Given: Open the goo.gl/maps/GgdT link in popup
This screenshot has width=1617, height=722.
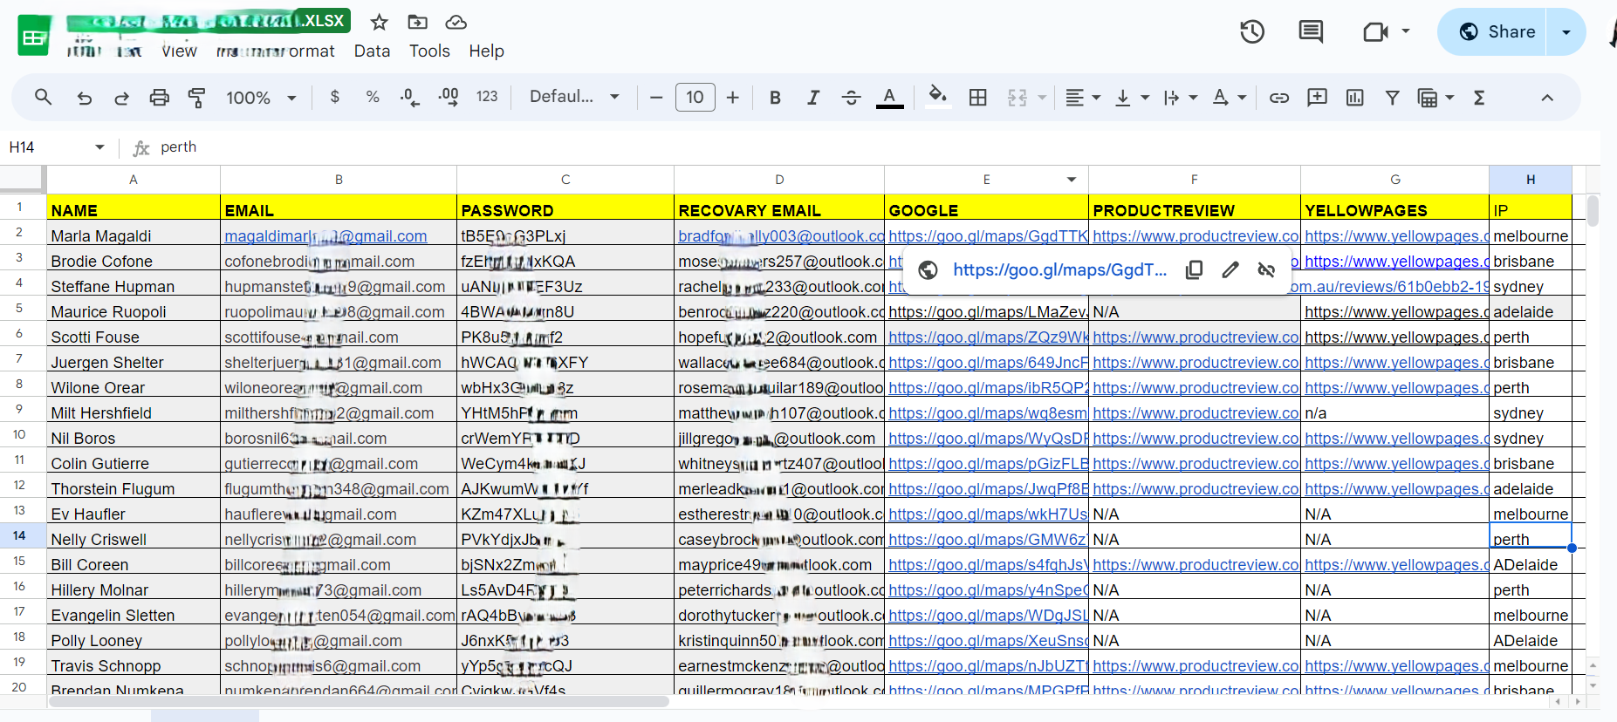Looking at the screenshot, I should pyautogui.click(x=1059, y=270).
